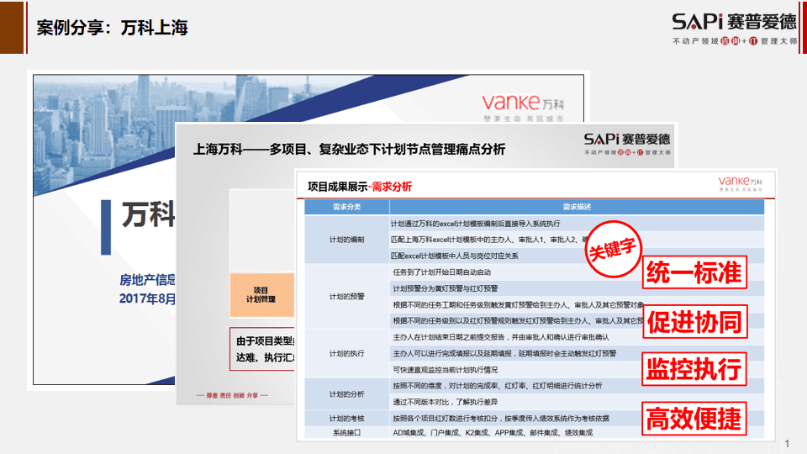Click the large 万科 heading on the back slide
The height and width of the screenshot is (454, 807).
[x=148, y=214]
